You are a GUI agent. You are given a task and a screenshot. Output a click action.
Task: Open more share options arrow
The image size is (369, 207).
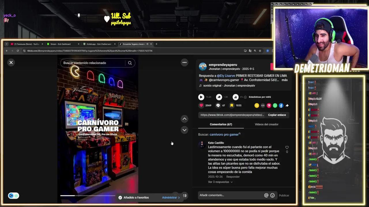(x=287, y=106)
